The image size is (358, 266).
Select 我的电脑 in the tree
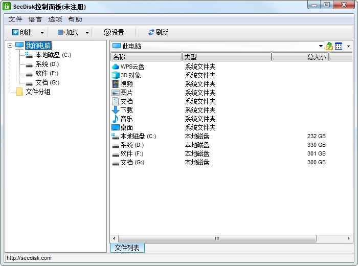click(38, 46)
